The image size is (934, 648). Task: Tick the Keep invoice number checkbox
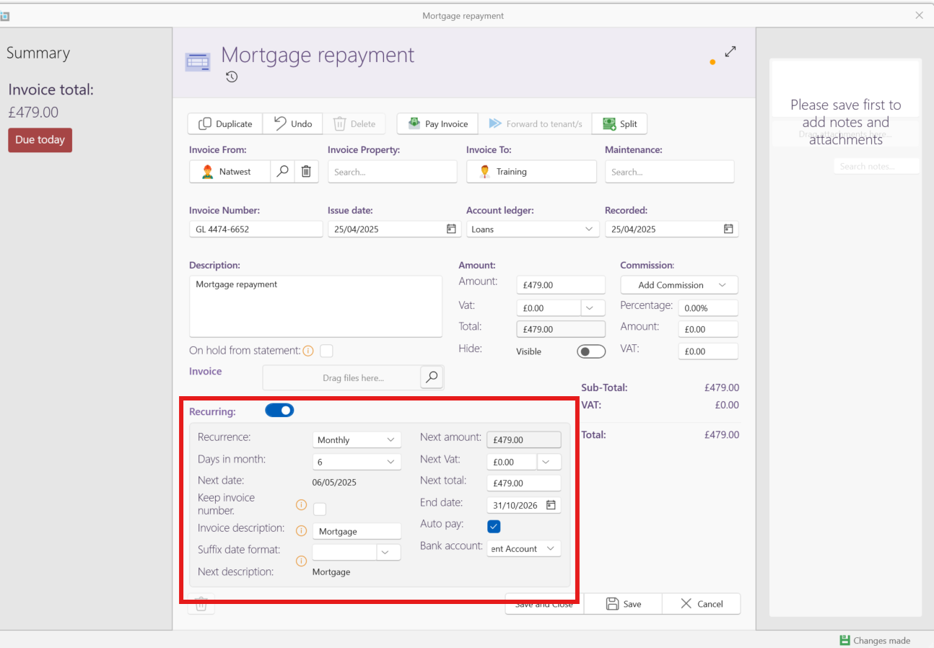(320, 509)
